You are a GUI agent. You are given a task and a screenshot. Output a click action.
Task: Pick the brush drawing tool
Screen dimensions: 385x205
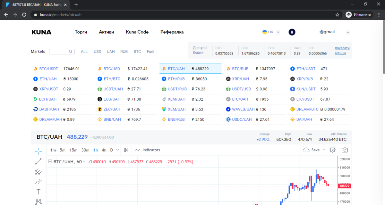click(x=38, y=182)
